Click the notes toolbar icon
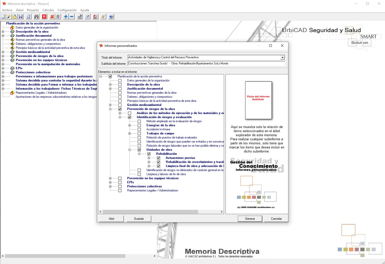This screenshot has width=385, height=264. click(x=103, y=17)
